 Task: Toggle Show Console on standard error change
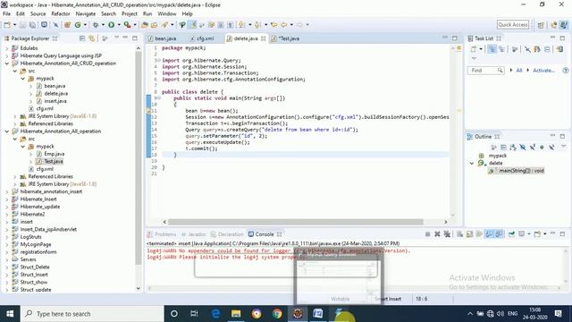tap(499, 234)
